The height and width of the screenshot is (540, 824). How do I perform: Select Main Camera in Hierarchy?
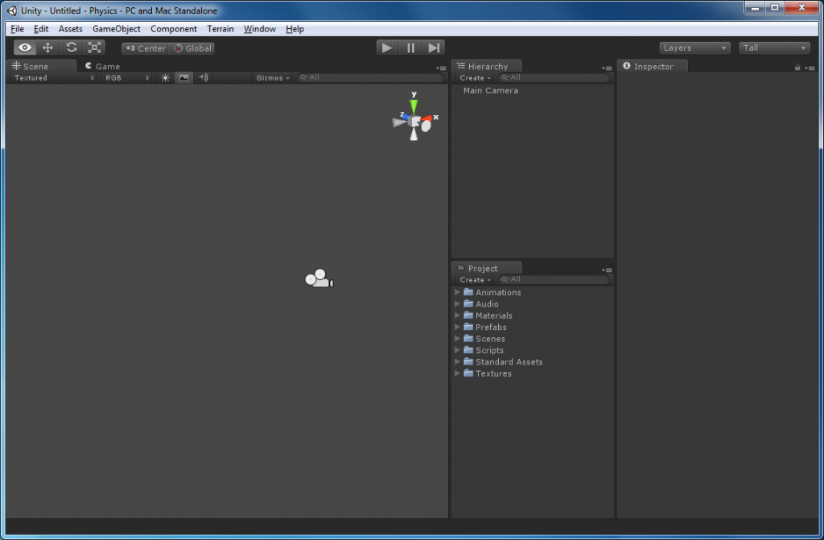pyautogui.click(x=490, y=90)
